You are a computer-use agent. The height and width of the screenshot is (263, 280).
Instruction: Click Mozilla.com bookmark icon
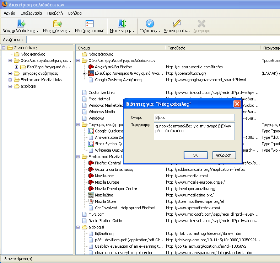click(91, 176)
